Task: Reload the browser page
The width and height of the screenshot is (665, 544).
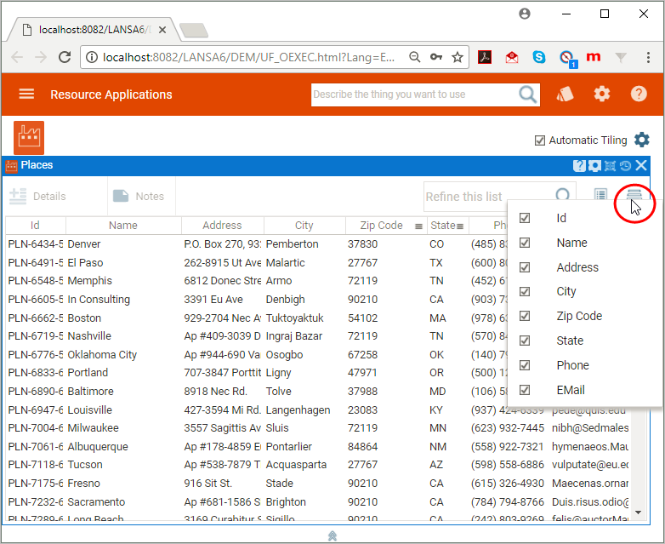Action: click(x=65, y=57)
